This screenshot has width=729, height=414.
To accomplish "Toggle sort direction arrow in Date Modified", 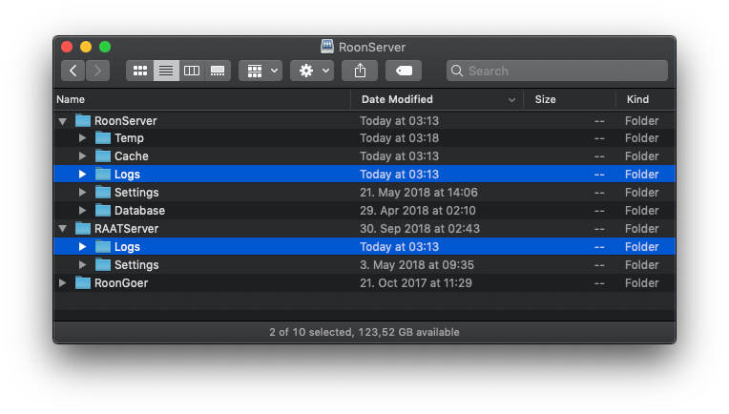I will pyautogui.click(x=511, y=100).
